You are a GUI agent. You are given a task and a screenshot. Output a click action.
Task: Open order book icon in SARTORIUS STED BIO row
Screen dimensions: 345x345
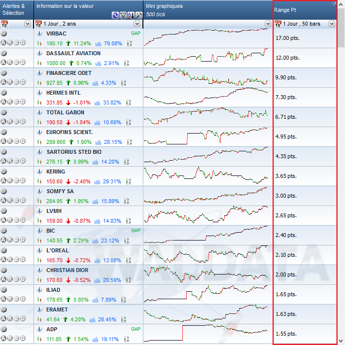click(x=127, y=162)
